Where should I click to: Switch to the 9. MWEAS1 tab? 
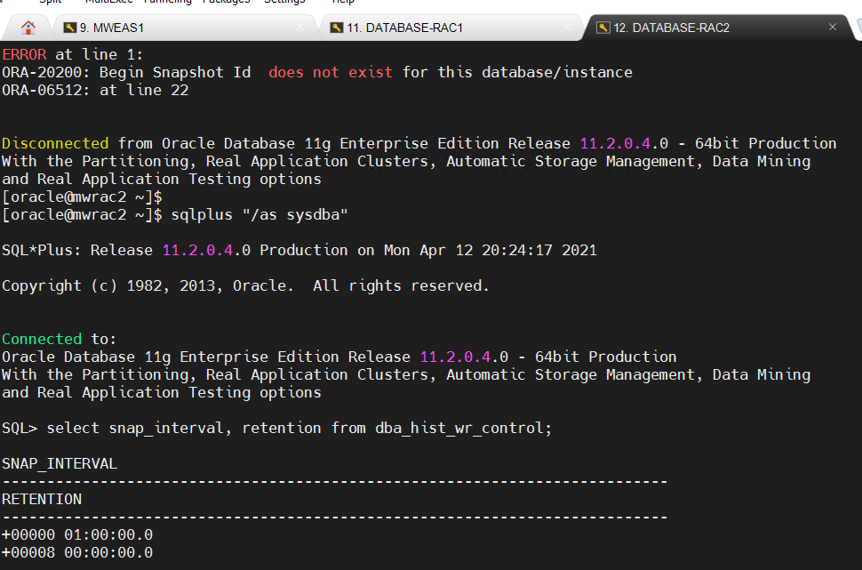[184, 28]
